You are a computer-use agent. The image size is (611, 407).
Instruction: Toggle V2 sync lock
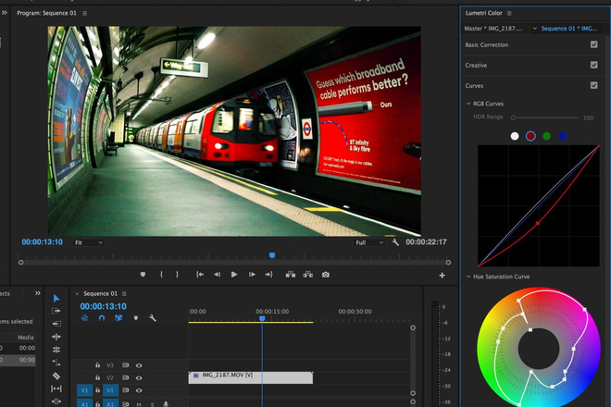pyautogui.click(x=126, y=377)
